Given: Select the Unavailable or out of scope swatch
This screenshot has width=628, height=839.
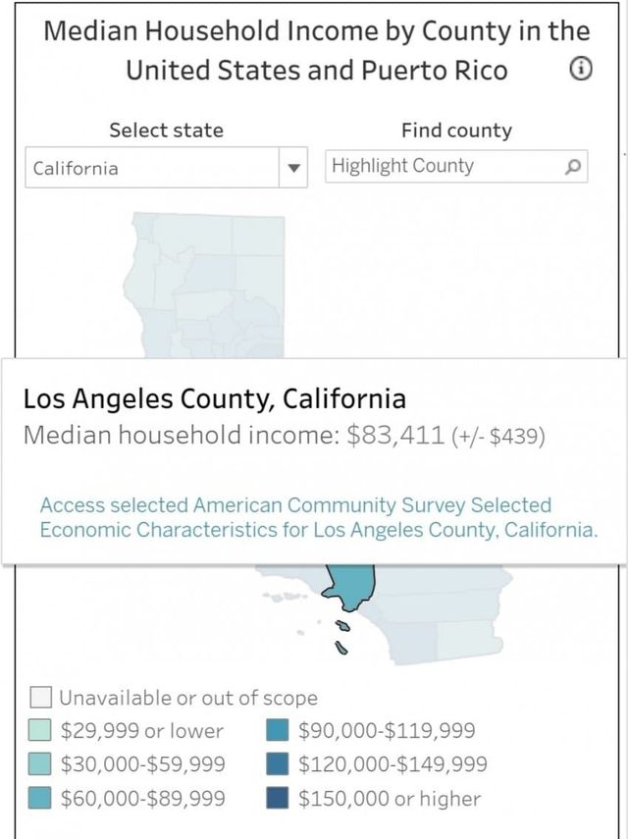Looking at the screenshot, I should point(40,698).
